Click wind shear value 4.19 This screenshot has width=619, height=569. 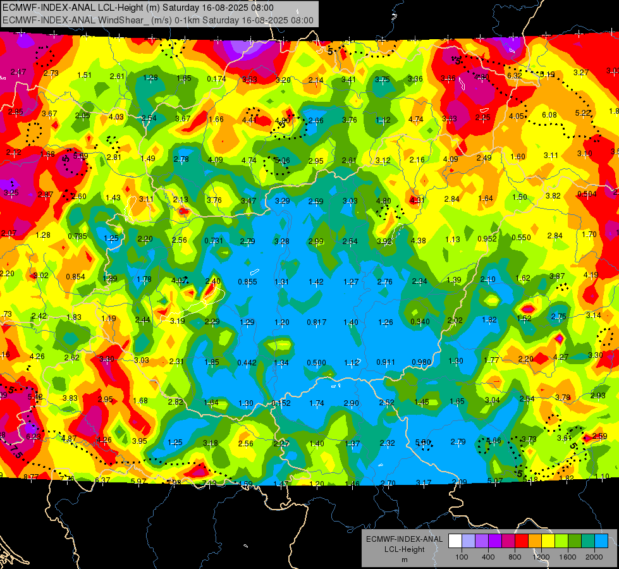[591, 275]
